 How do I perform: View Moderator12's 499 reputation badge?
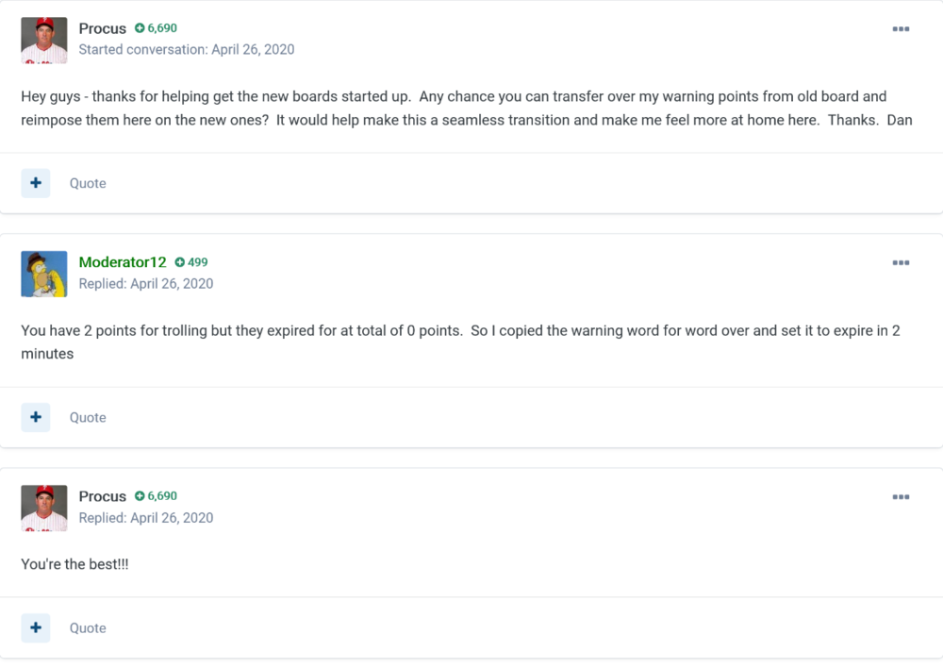pyautogui.click(x=191, y=262)
